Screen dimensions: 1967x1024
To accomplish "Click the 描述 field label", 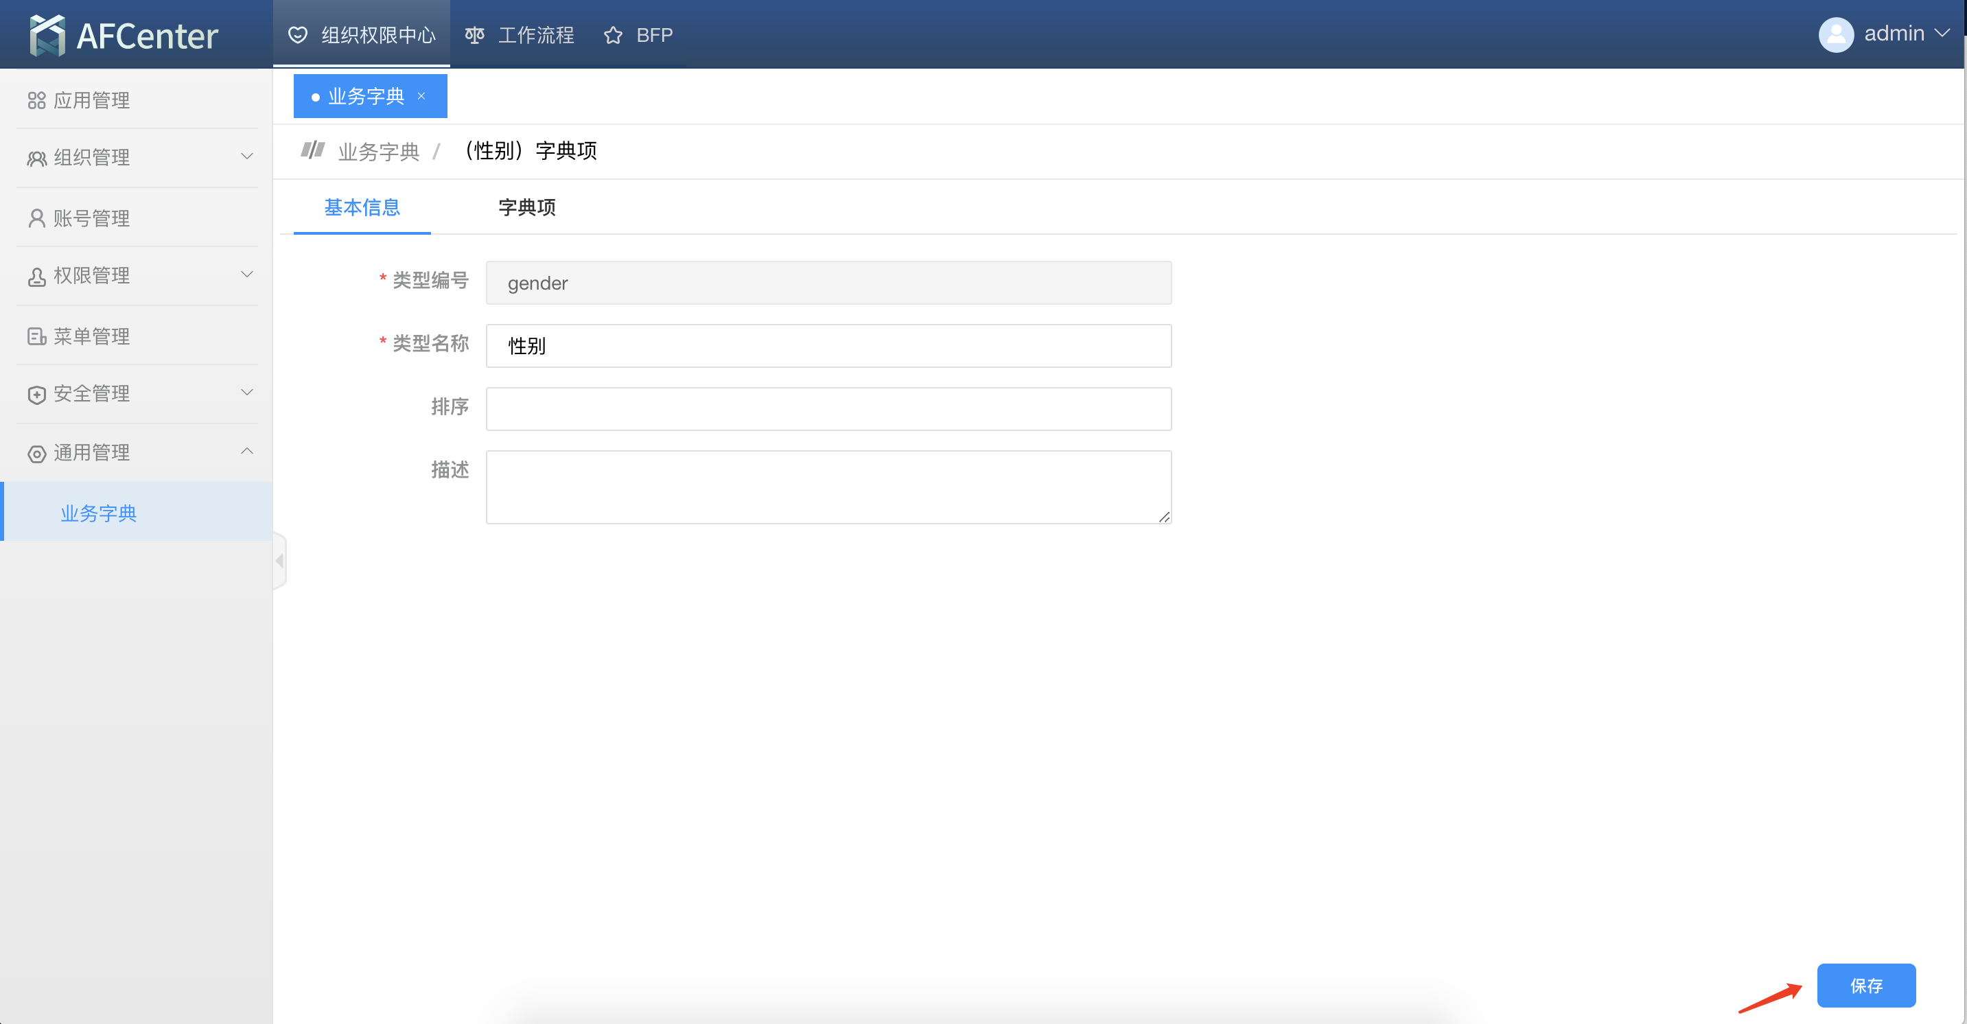I will (x=450, y=470).
